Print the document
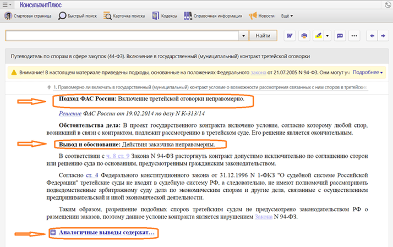This screenshot has height=247, width=393. [304, 36]
